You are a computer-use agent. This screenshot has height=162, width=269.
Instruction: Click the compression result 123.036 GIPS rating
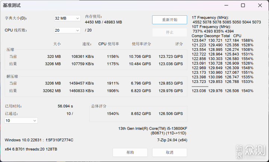[x=170, y=64]
